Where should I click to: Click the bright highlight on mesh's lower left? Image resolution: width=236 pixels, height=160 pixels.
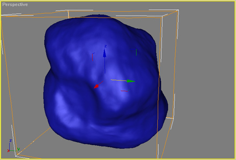(63, 107)
